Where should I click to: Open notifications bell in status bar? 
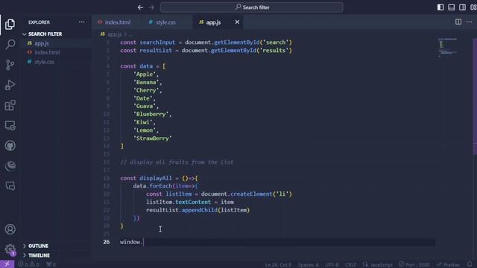tap(470, 264)
